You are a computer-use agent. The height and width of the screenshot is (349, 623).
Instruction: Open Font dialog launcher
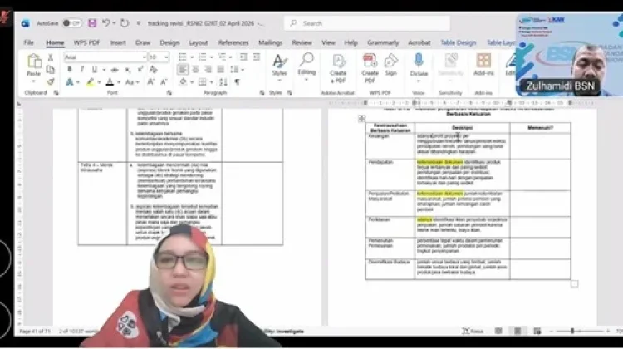(169, 92)
